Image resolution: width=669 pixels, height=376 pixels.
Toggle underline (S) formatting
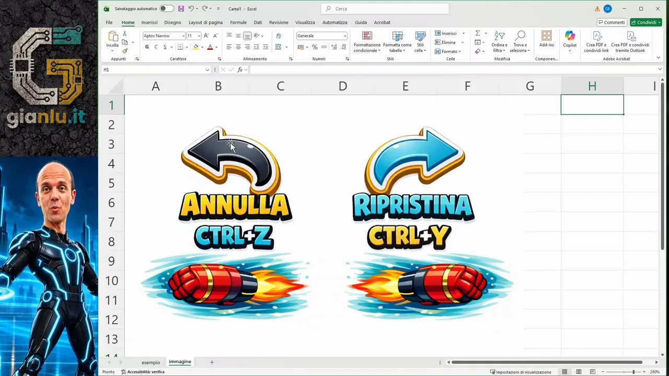point(165,47)
